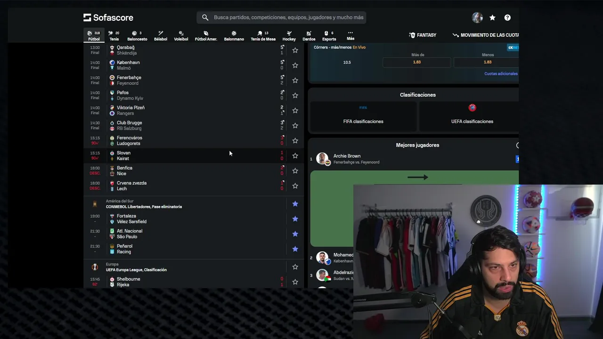
Task: Select the Fútbol Amer. sport tab
Action: coord(206,36)
